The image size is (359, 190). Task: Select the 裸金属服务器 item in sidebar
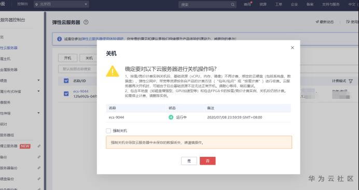pos(9,70)
